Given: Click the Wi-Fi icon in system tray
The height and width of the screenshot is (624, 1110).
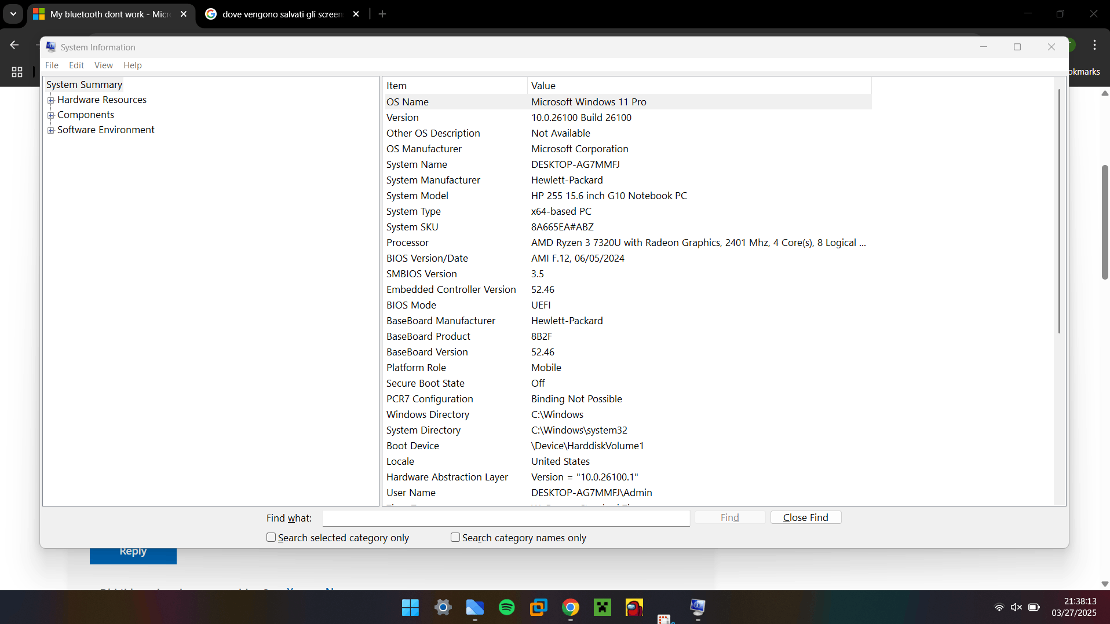Looking at the screenshot, I should point(999,607).
